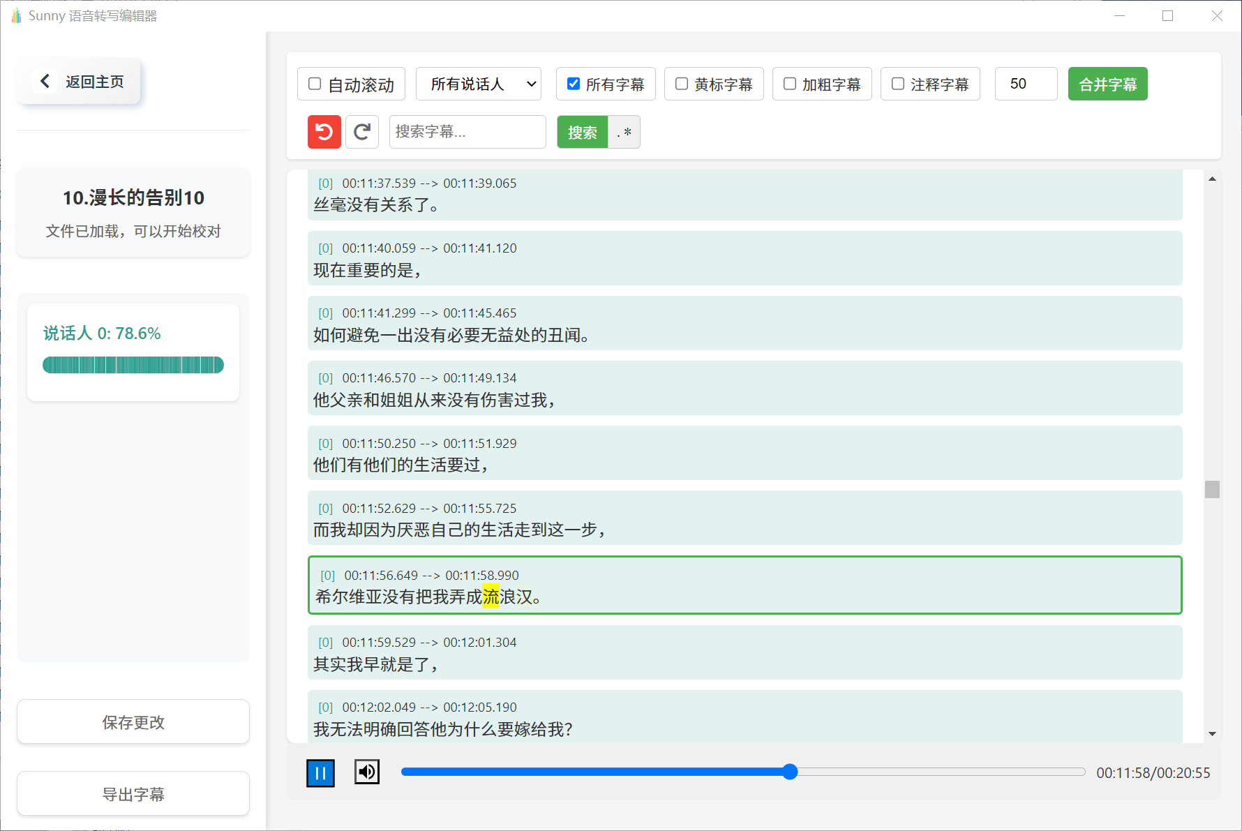1242x831 pixels.
Task: Enable the 自动滚动 checkbox
Action: tap(315, 83)
